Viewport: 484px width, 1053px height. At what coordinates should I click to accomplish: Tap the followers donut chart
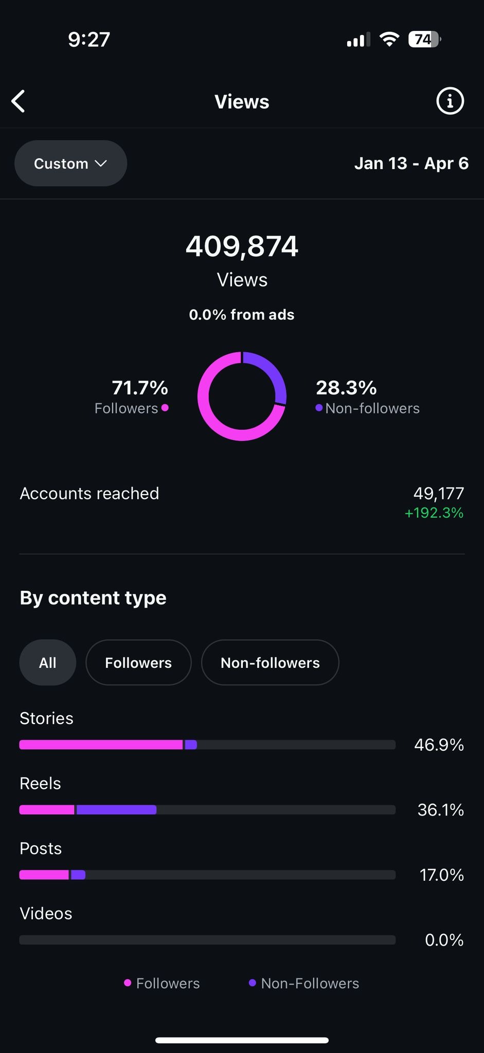pos(242,396)
